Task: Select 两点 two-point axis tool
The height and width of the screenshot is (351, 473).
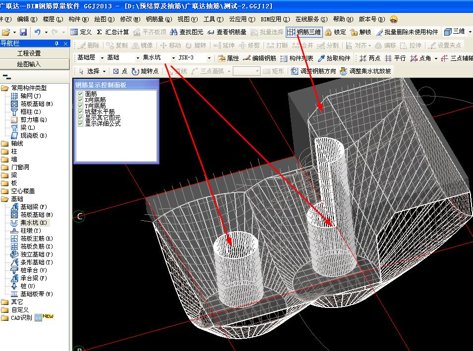Action: tap(370, 58)
